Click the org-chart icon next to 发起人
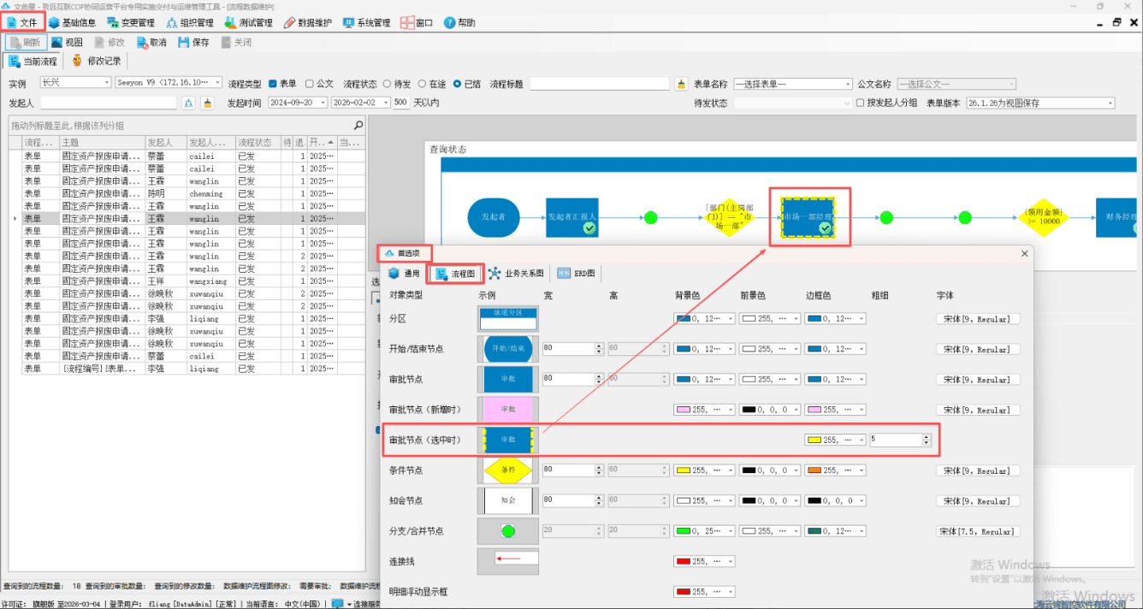 tap(189, 103)
